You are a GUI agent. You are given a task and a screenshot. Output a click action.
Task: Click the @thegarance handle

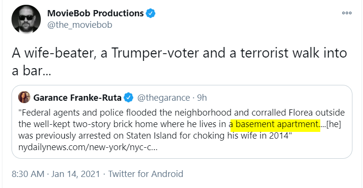tap(163, 98)
